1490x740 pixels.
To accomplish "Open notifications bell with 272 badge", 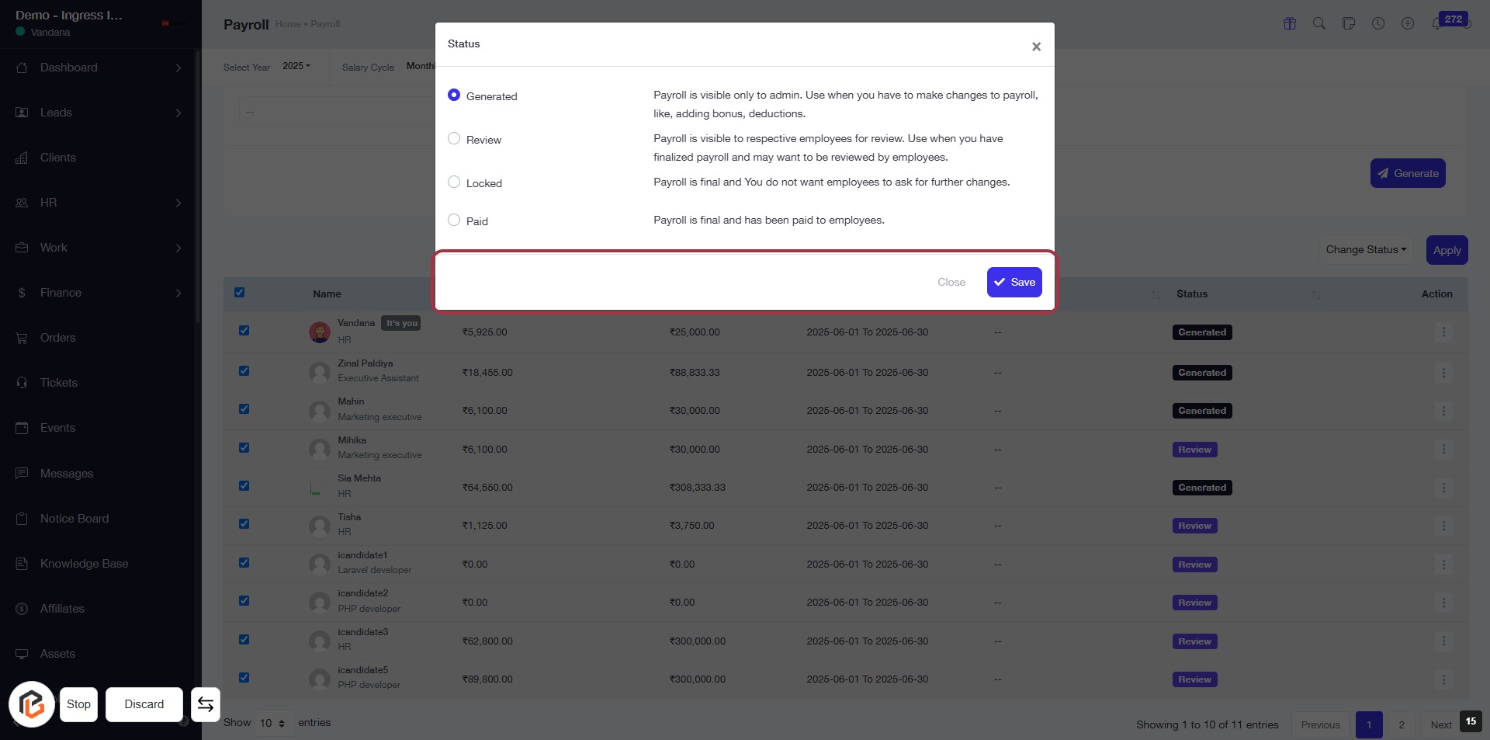I will pyautogui.click(x=1438, y=23).
